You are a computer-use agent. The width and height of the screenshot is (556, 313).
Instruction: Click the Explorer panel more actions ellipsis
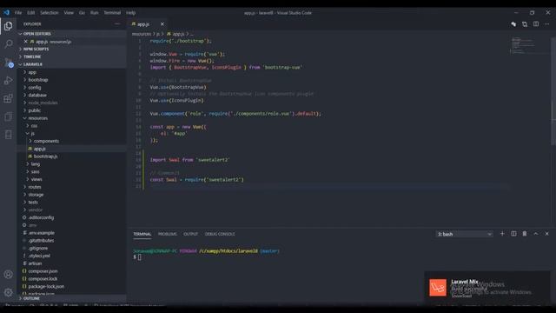[117, 23]
